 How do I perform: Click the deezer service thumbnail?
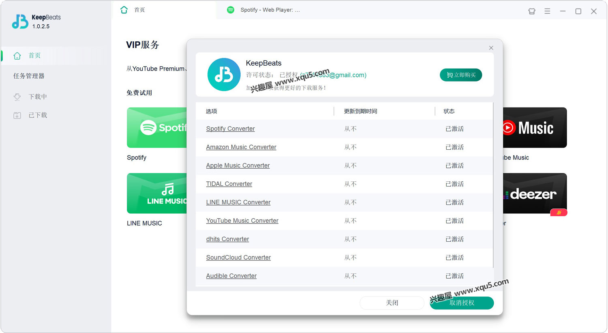tap(534, 193)
